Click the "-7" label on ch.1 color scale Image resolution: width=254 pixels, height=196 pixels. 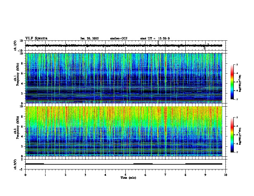coord(237,99)
